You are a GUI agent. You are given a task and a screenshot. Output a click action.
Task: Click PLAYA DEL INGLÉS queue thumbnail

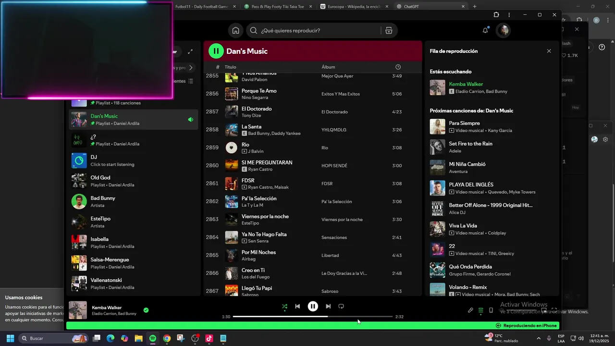(437, 188)
